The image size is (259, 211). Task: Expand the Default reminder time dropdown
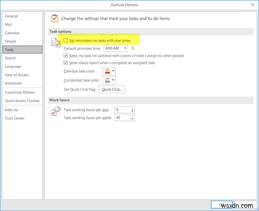[x=125, y=48]
